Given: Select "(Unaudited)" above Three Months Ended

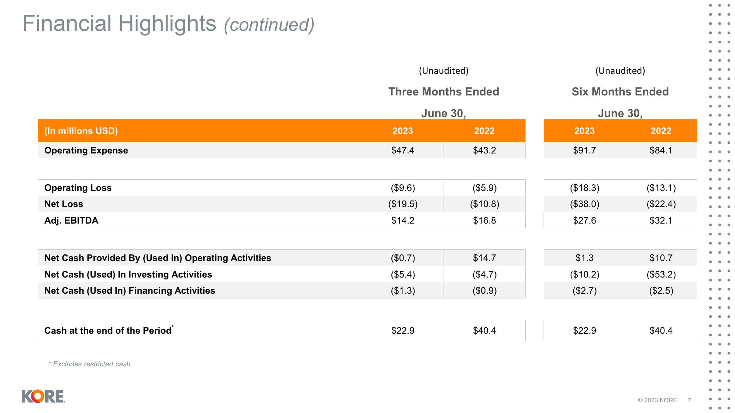Looking at the screenshot, I should (x=444, y=70).
